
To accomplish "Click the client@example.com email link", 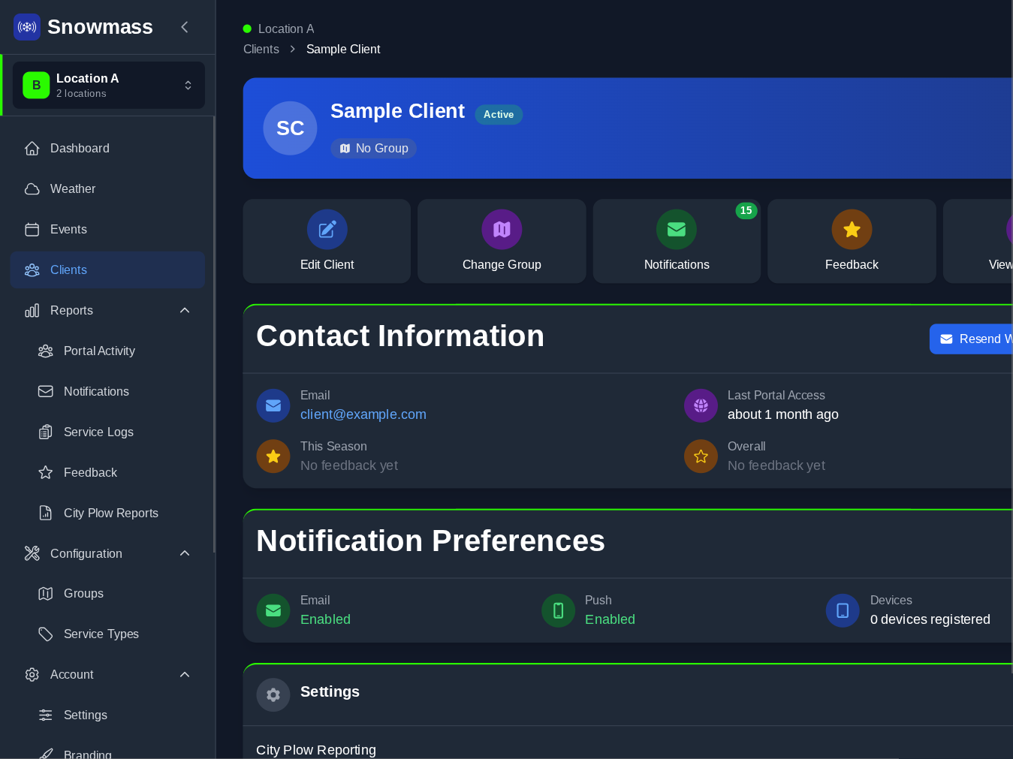I will point(363,414).
